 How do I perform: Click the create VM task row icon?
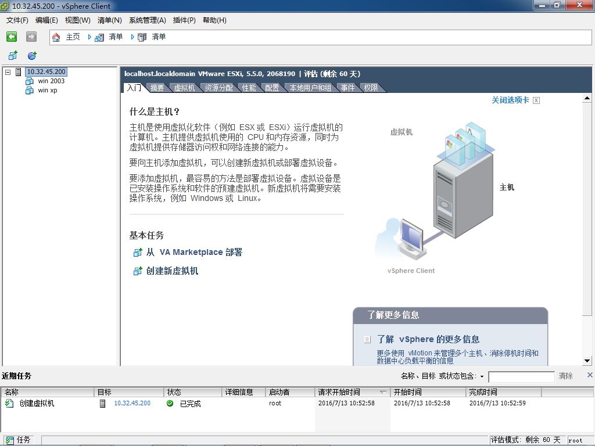pos(9,403)
